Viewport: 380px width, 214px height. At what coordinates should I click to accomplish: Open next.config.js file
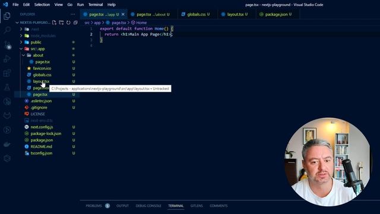(42, 127)
